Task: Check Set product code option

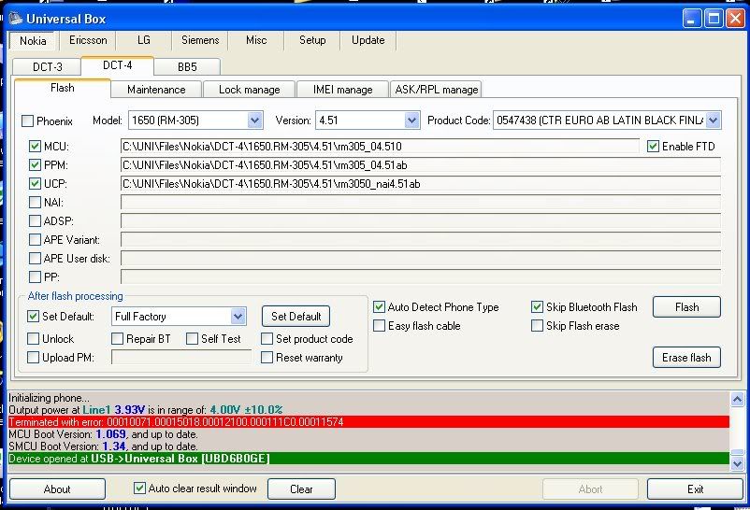Action: [267, 338]
